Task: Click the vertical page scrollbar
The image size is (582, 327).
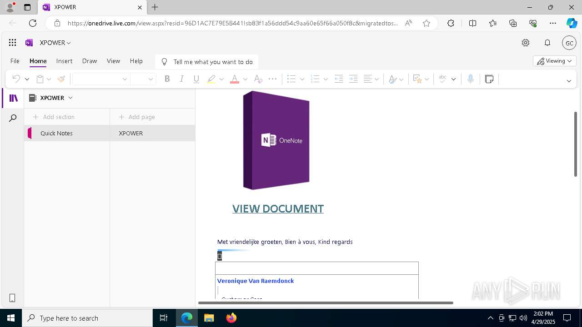Action: pos(576,144)
